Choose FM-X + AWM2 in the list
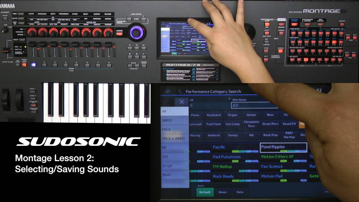Image resolution: width=359 pixels, height=202 pixels. [175, 138]
